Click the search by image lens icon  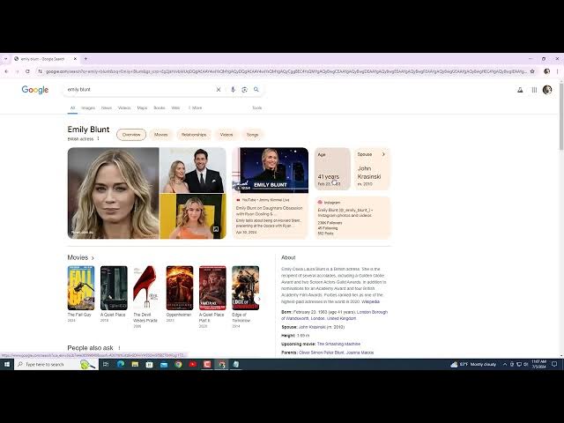pyautogui.click(x=244, y=89)
